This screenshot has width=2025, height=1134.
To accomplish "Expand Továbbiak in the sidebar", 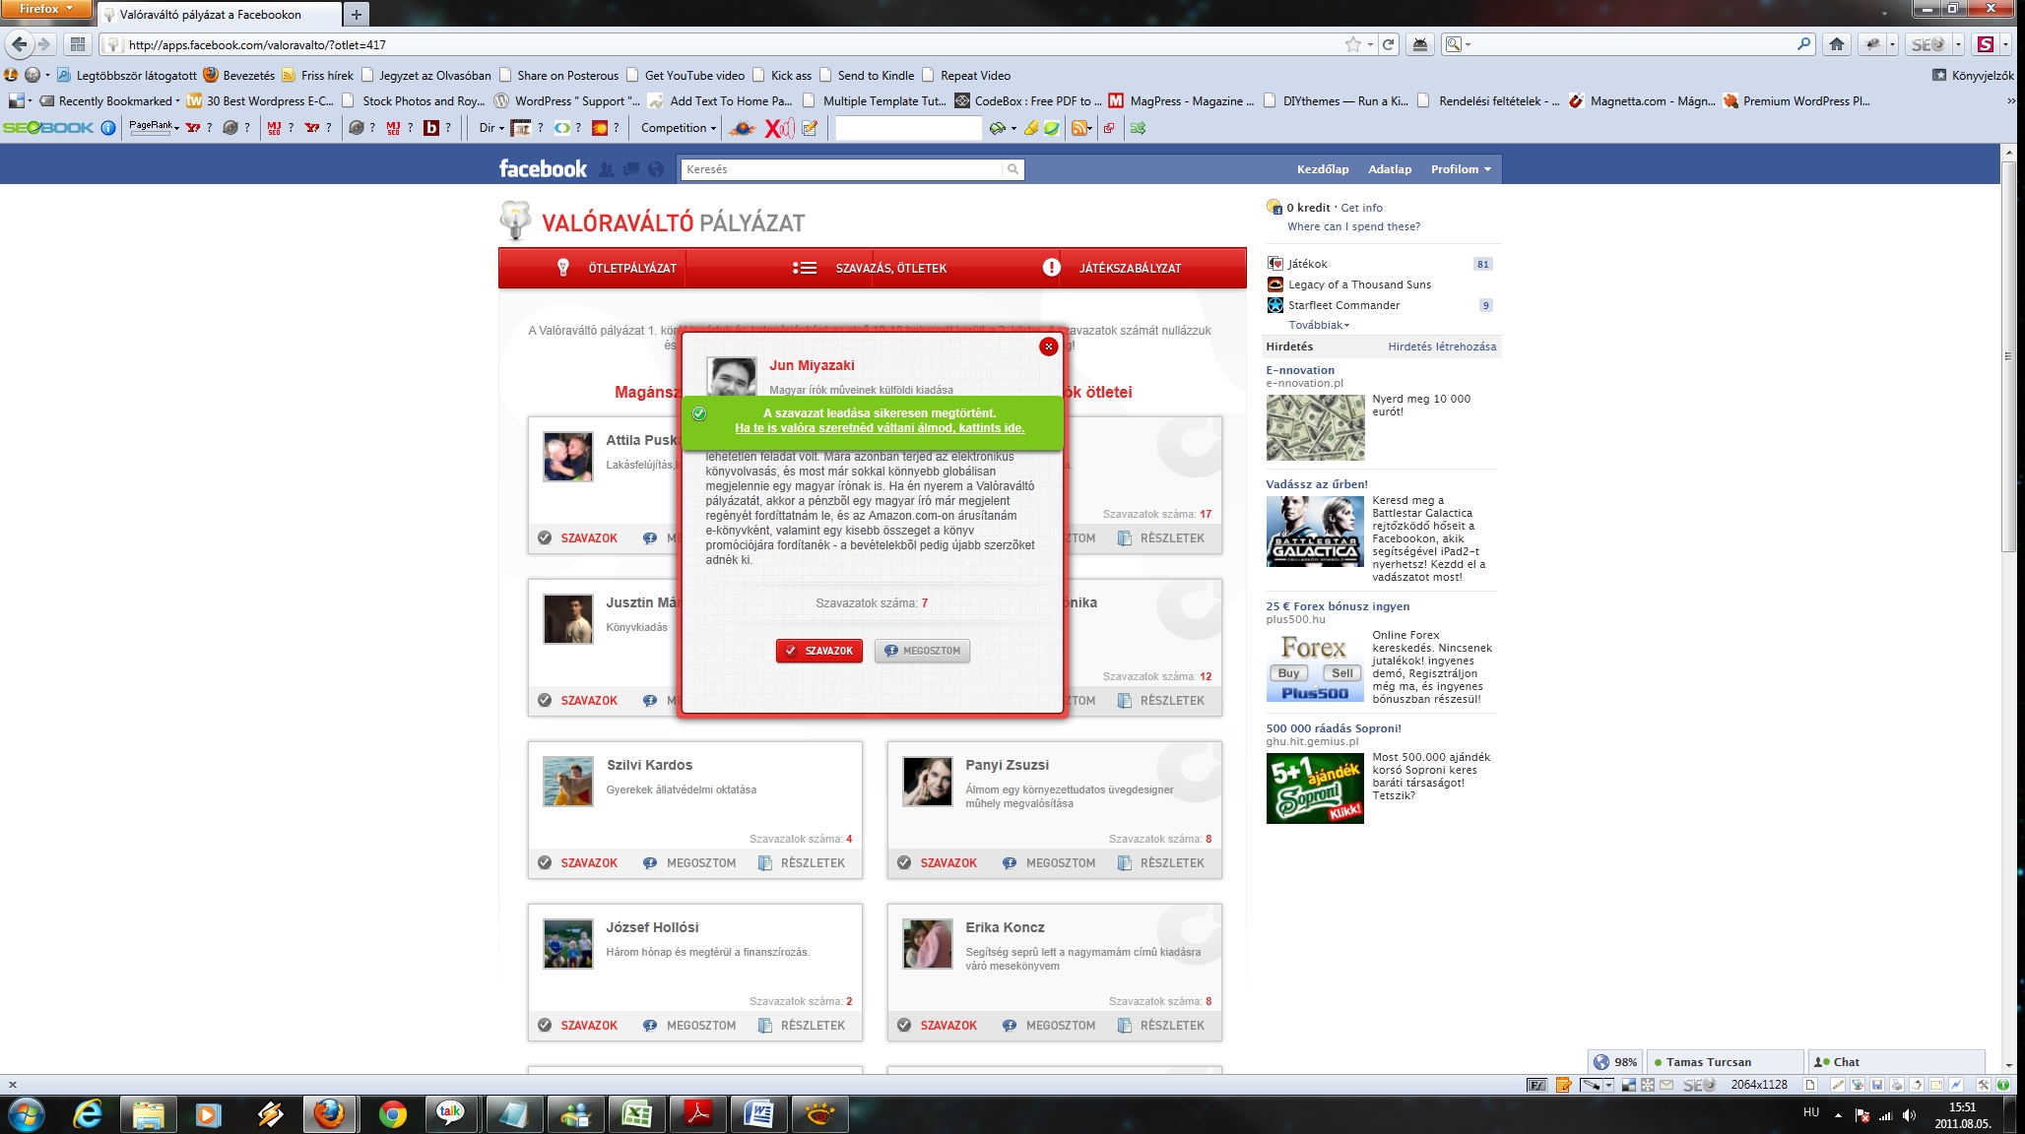I will [x=1318, y=325].
